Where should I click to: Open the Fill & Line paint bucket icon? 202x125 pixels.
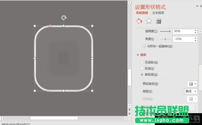tap(139, 21)
